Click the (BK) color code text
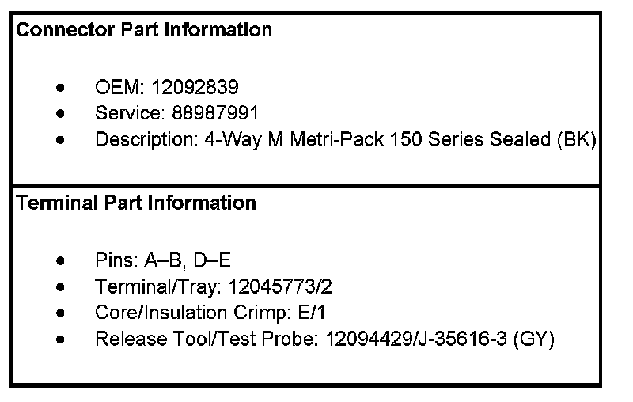This screenshot has height=402, width=633. 577,140
